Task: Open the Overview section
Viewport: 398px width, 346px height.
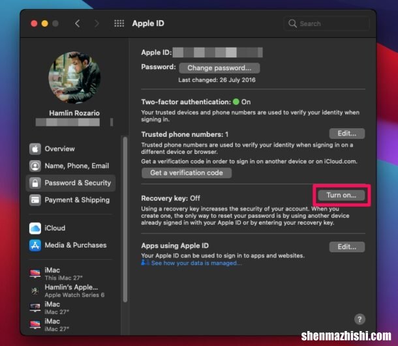Action: coord(70,149)
